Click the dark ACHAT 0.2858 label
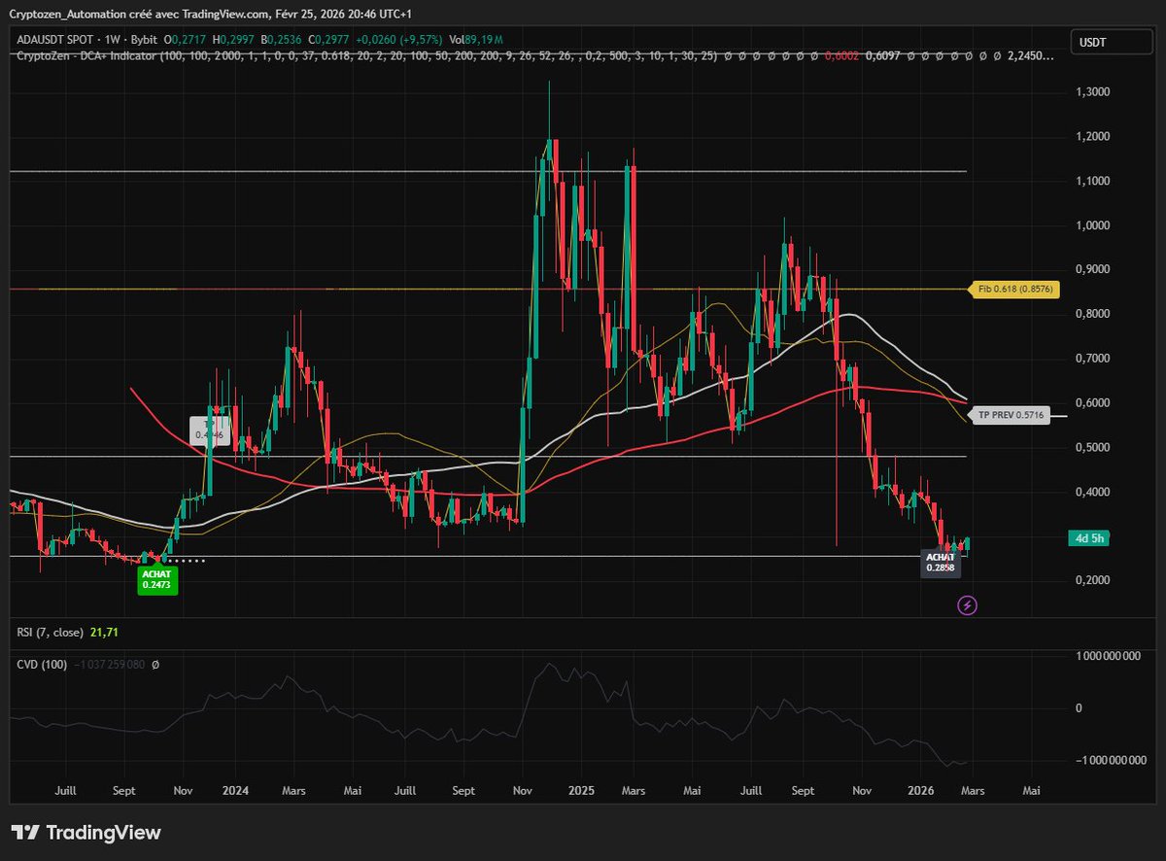1166x861 pixels. [x=940, y=562]
